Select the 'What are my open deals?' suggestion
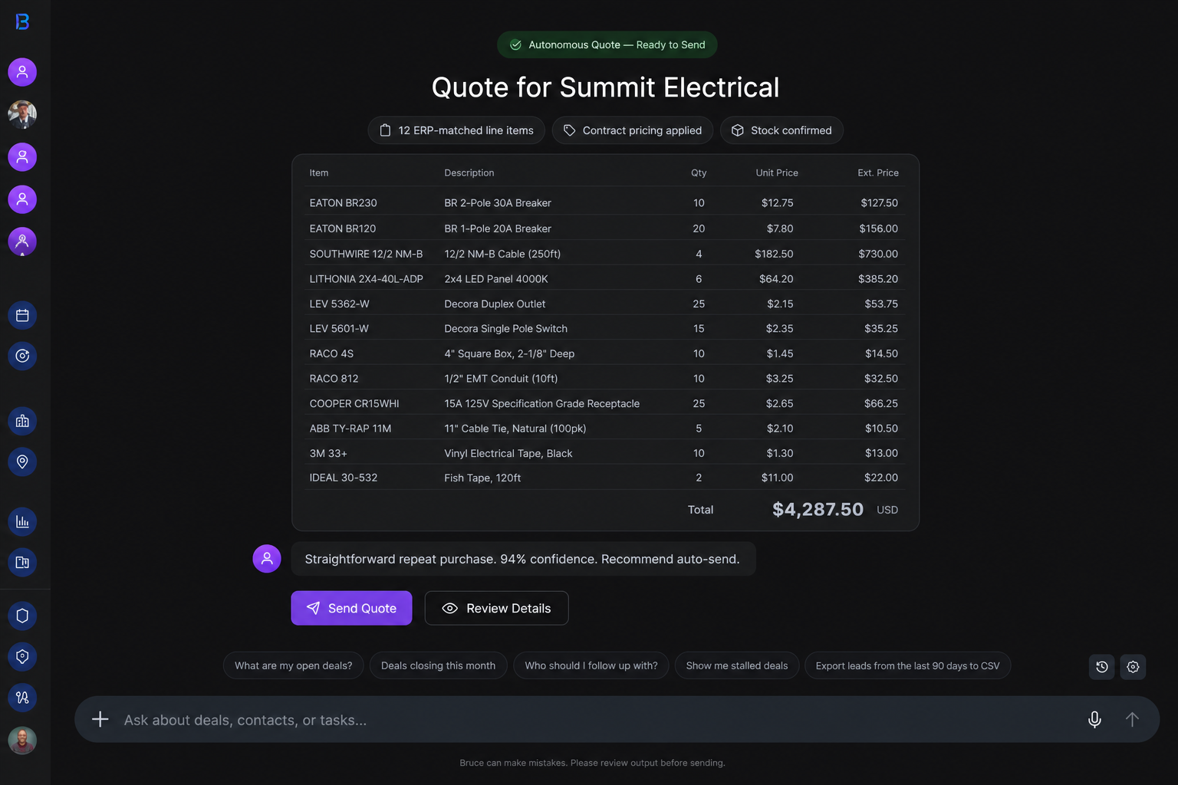This screenshot has height=785, width=1178. pyautogui.click(x=294, y=665)
